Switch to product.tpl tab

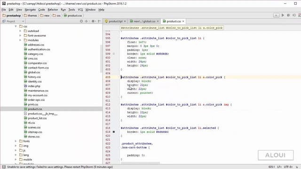(x=115, y=21)
